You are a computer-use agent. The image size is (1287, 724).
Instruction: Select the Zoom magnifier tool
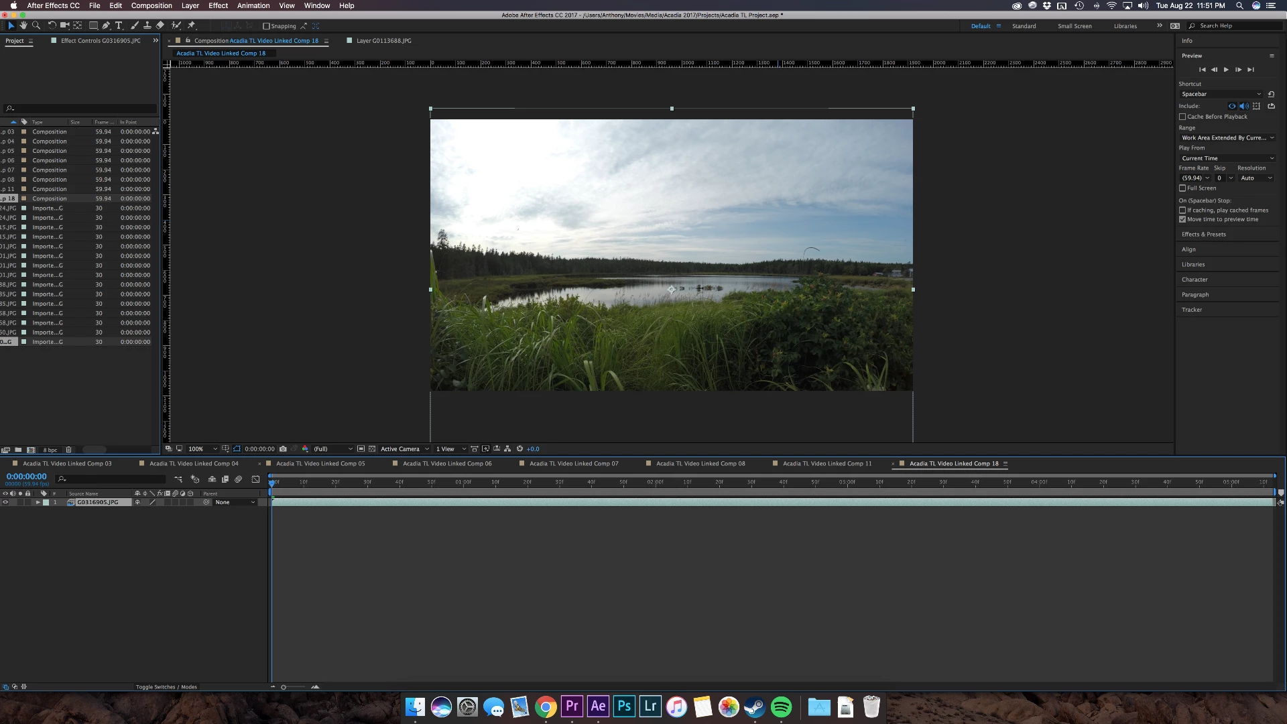36,25
